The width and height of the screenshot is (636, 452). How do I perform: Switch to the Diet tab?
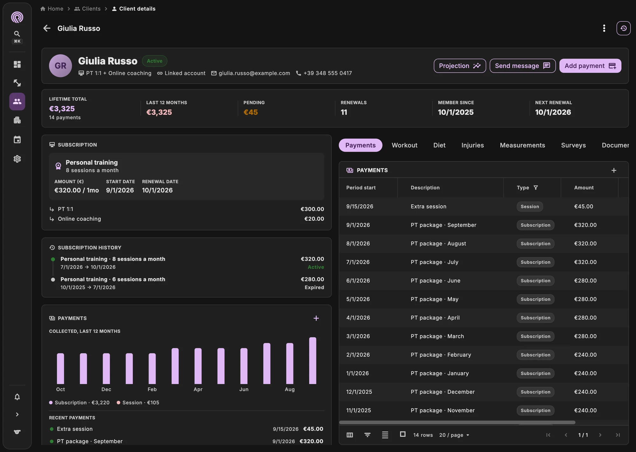439,145
